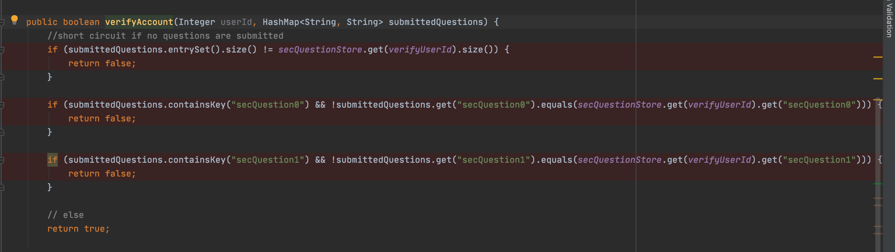Click fold end marker of secQuestion1 block
Viewport: 895px width, 252px height.
click(x=2, y=187)
